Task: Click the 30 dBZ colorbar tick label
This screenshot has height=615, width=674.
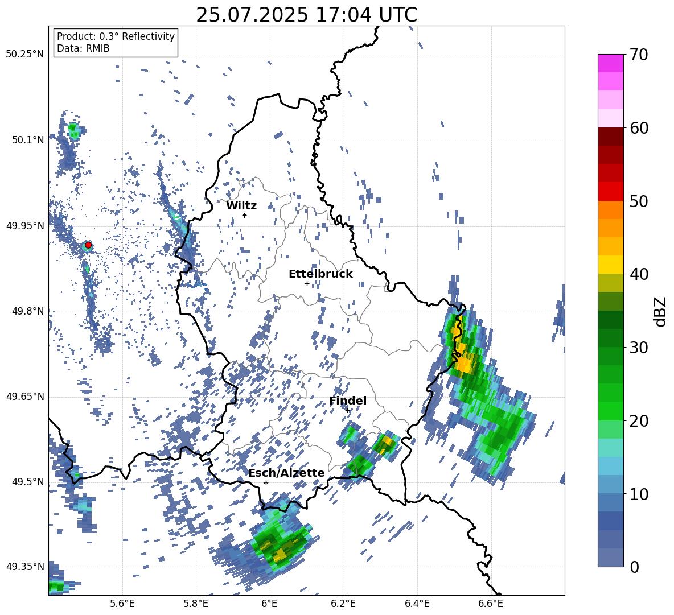Action: 638,348
